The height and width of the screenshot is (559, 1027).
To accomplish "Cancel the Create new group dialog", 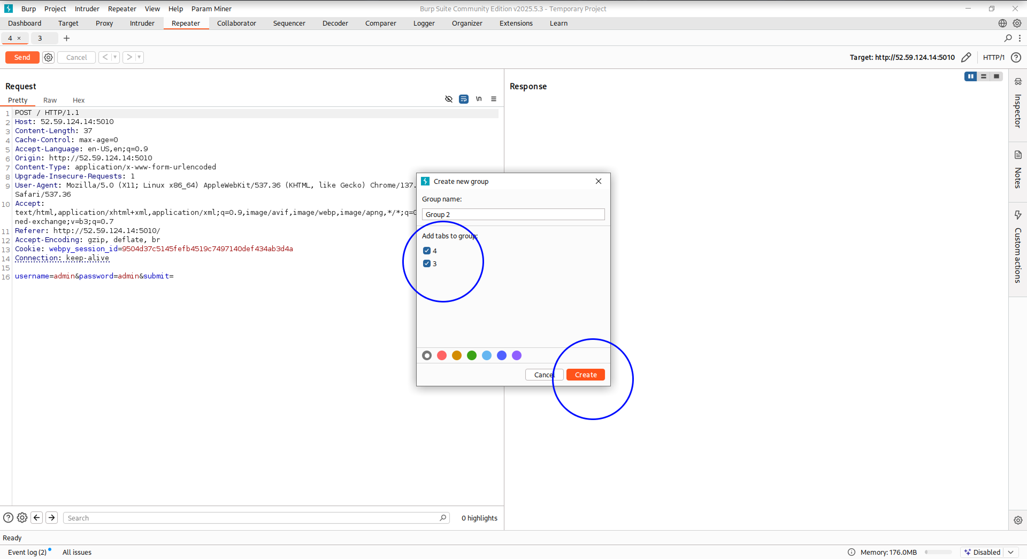I will point(544,375).
